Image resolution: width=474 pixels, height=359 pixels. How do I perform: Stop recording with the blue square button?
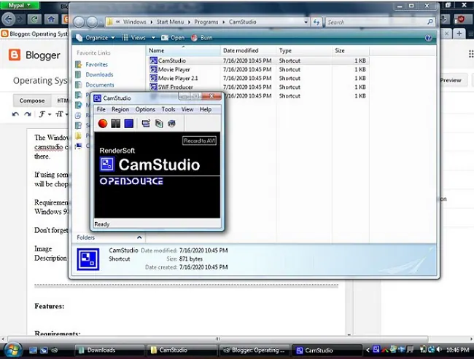(129, 123)
